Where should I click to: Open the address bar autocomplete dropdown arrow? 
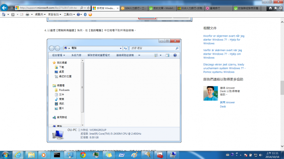point(85,8)
